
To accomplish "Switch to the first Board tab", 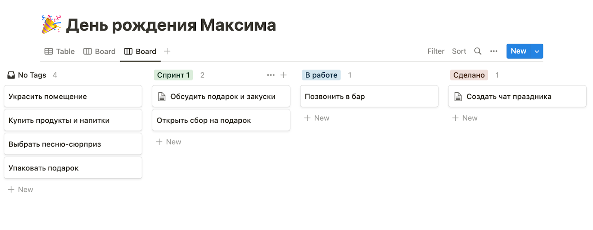I will tap(99, 51).
